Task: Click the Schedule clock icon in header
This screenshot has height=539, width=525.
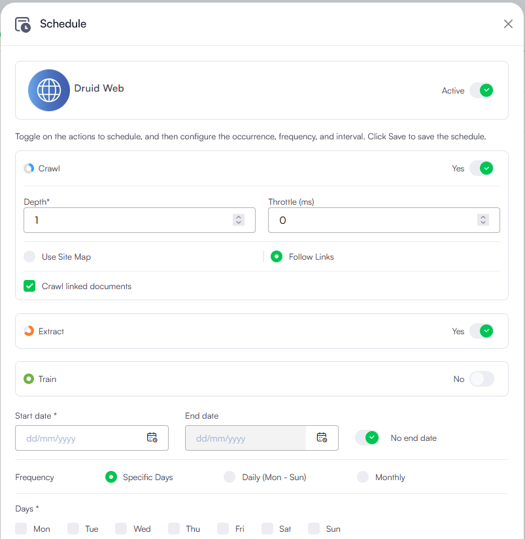Action: click(x=23, y=24)
